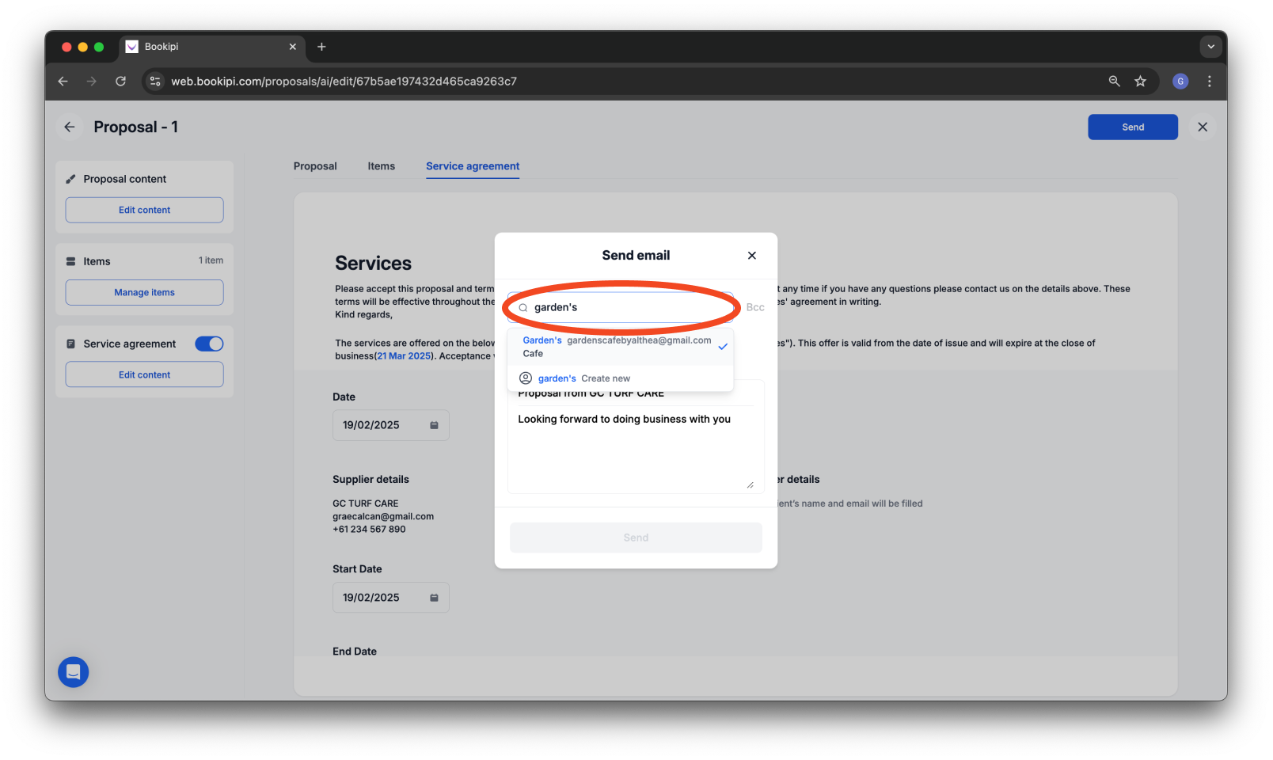Click the Manage items button
1273x760 pixels.
(x=143, y=292)
